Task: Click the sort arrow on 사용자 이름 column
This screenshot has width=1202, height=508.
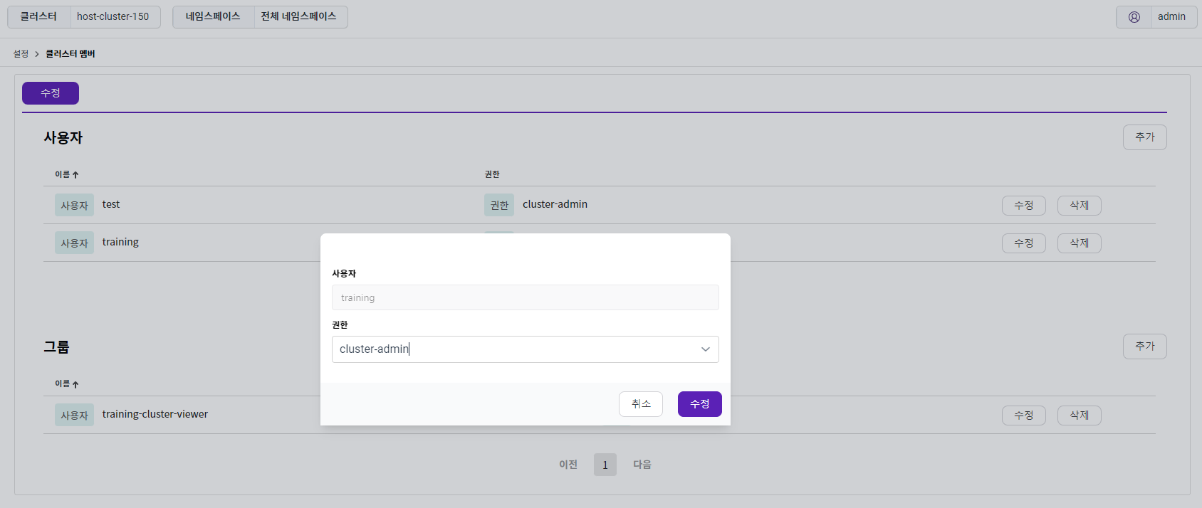Action: click(x=75, y=175)
